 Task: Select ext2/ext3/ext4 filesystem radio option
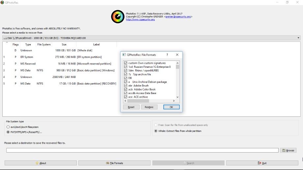click(x=8, y=127)
